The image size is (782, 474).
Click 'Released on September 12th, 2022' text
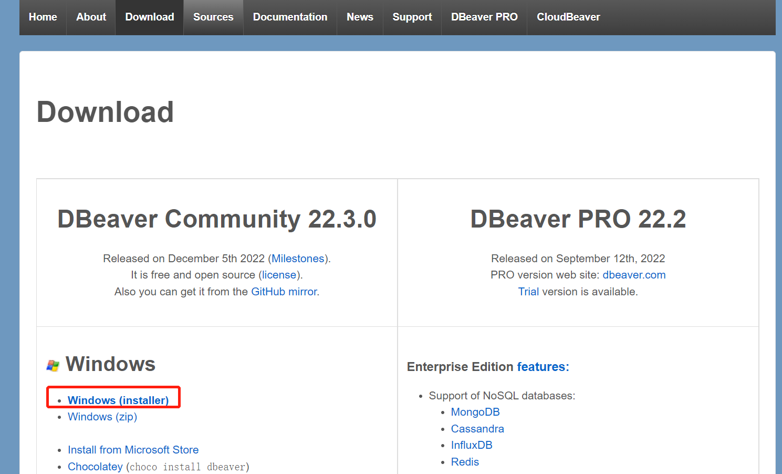click(578, 259)
